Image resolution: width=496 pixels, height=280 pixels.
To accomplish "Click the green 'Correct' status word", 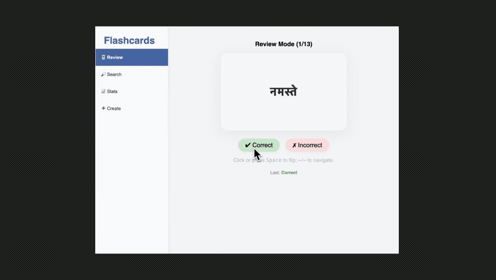I will 289,173.
